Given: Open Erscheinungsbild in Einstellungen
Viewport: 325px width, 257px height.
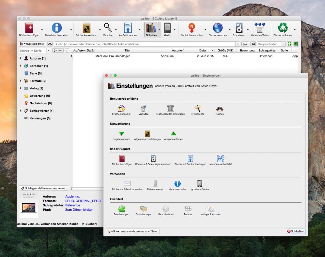Looking at the screenshot, I should 121,109.
